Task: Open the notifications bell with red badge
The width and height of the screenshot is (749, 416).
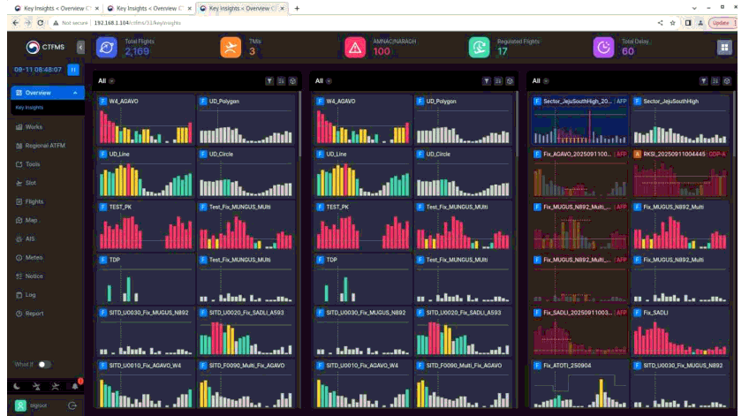Action: [75, 386]
